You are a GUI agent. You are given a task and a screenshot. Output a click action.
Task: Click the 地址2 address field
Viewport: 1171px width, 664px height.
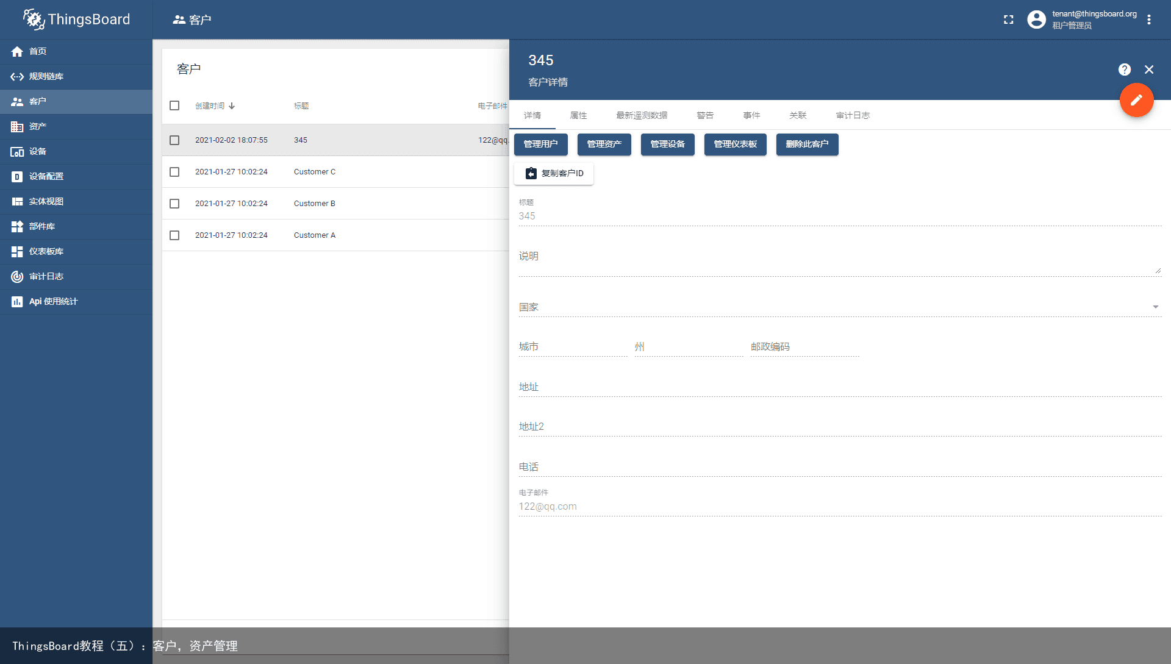[840, 427]
